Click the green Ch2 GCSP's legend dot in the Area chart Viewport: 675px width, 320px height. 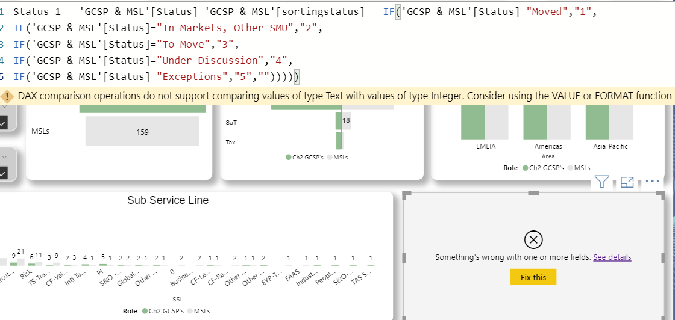coord(525,168)
